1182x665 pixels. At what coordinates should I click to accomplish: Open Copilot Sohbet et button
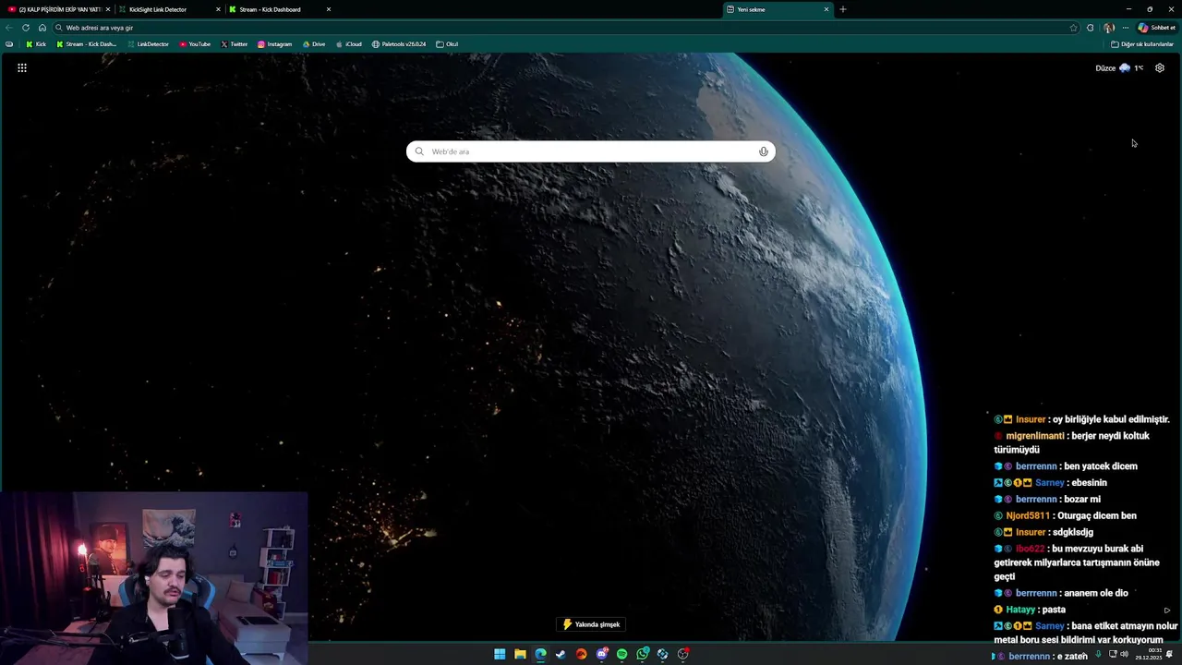click(x=1156, y=28)
